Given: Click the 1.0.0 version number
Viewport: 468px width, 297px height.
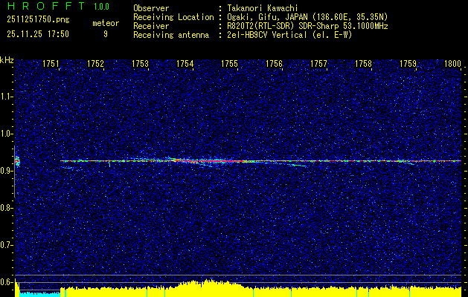Looking at the screenshot, I should coord(100,8).
